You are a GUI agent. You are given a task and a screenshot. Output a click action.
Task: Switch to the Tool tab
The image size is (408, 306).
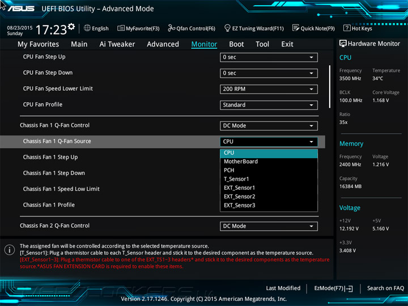[x=262, y=44]
